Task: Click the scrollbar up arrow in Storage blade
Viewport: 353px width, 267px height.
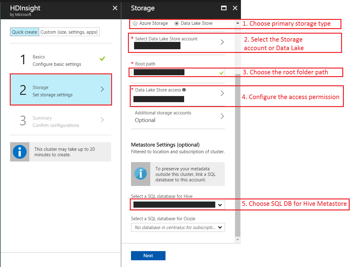Action: click(238, 23)
